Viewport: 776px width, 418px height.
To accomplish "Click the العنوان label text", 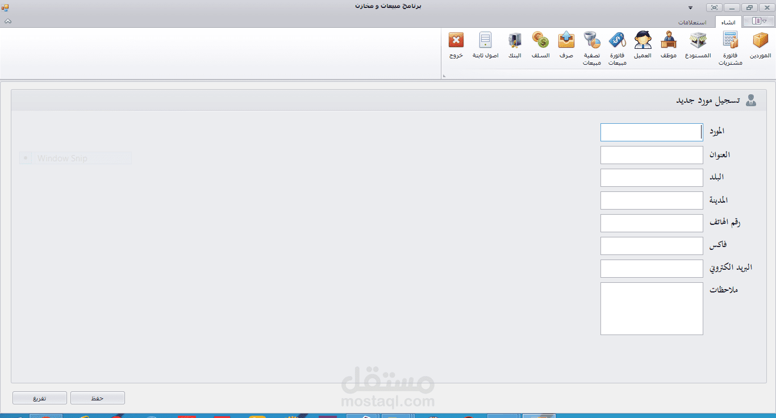I will [x=720, y=154].
